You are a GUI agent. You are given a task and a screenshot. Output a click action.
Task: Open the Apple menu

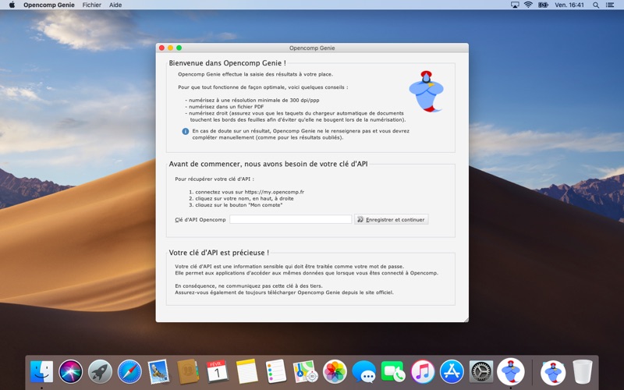click(12, 5)
